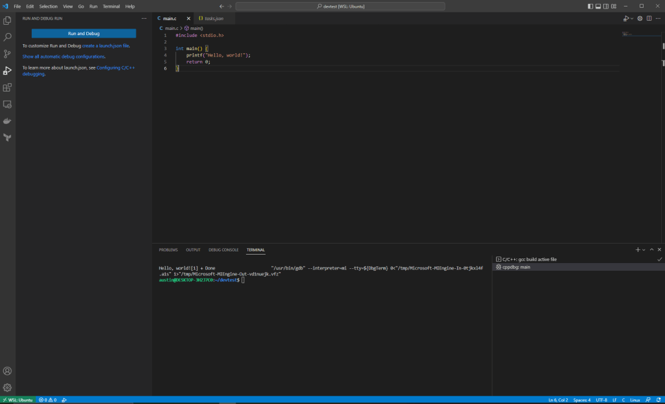Open the Source Control view

(x=8, y=54)
